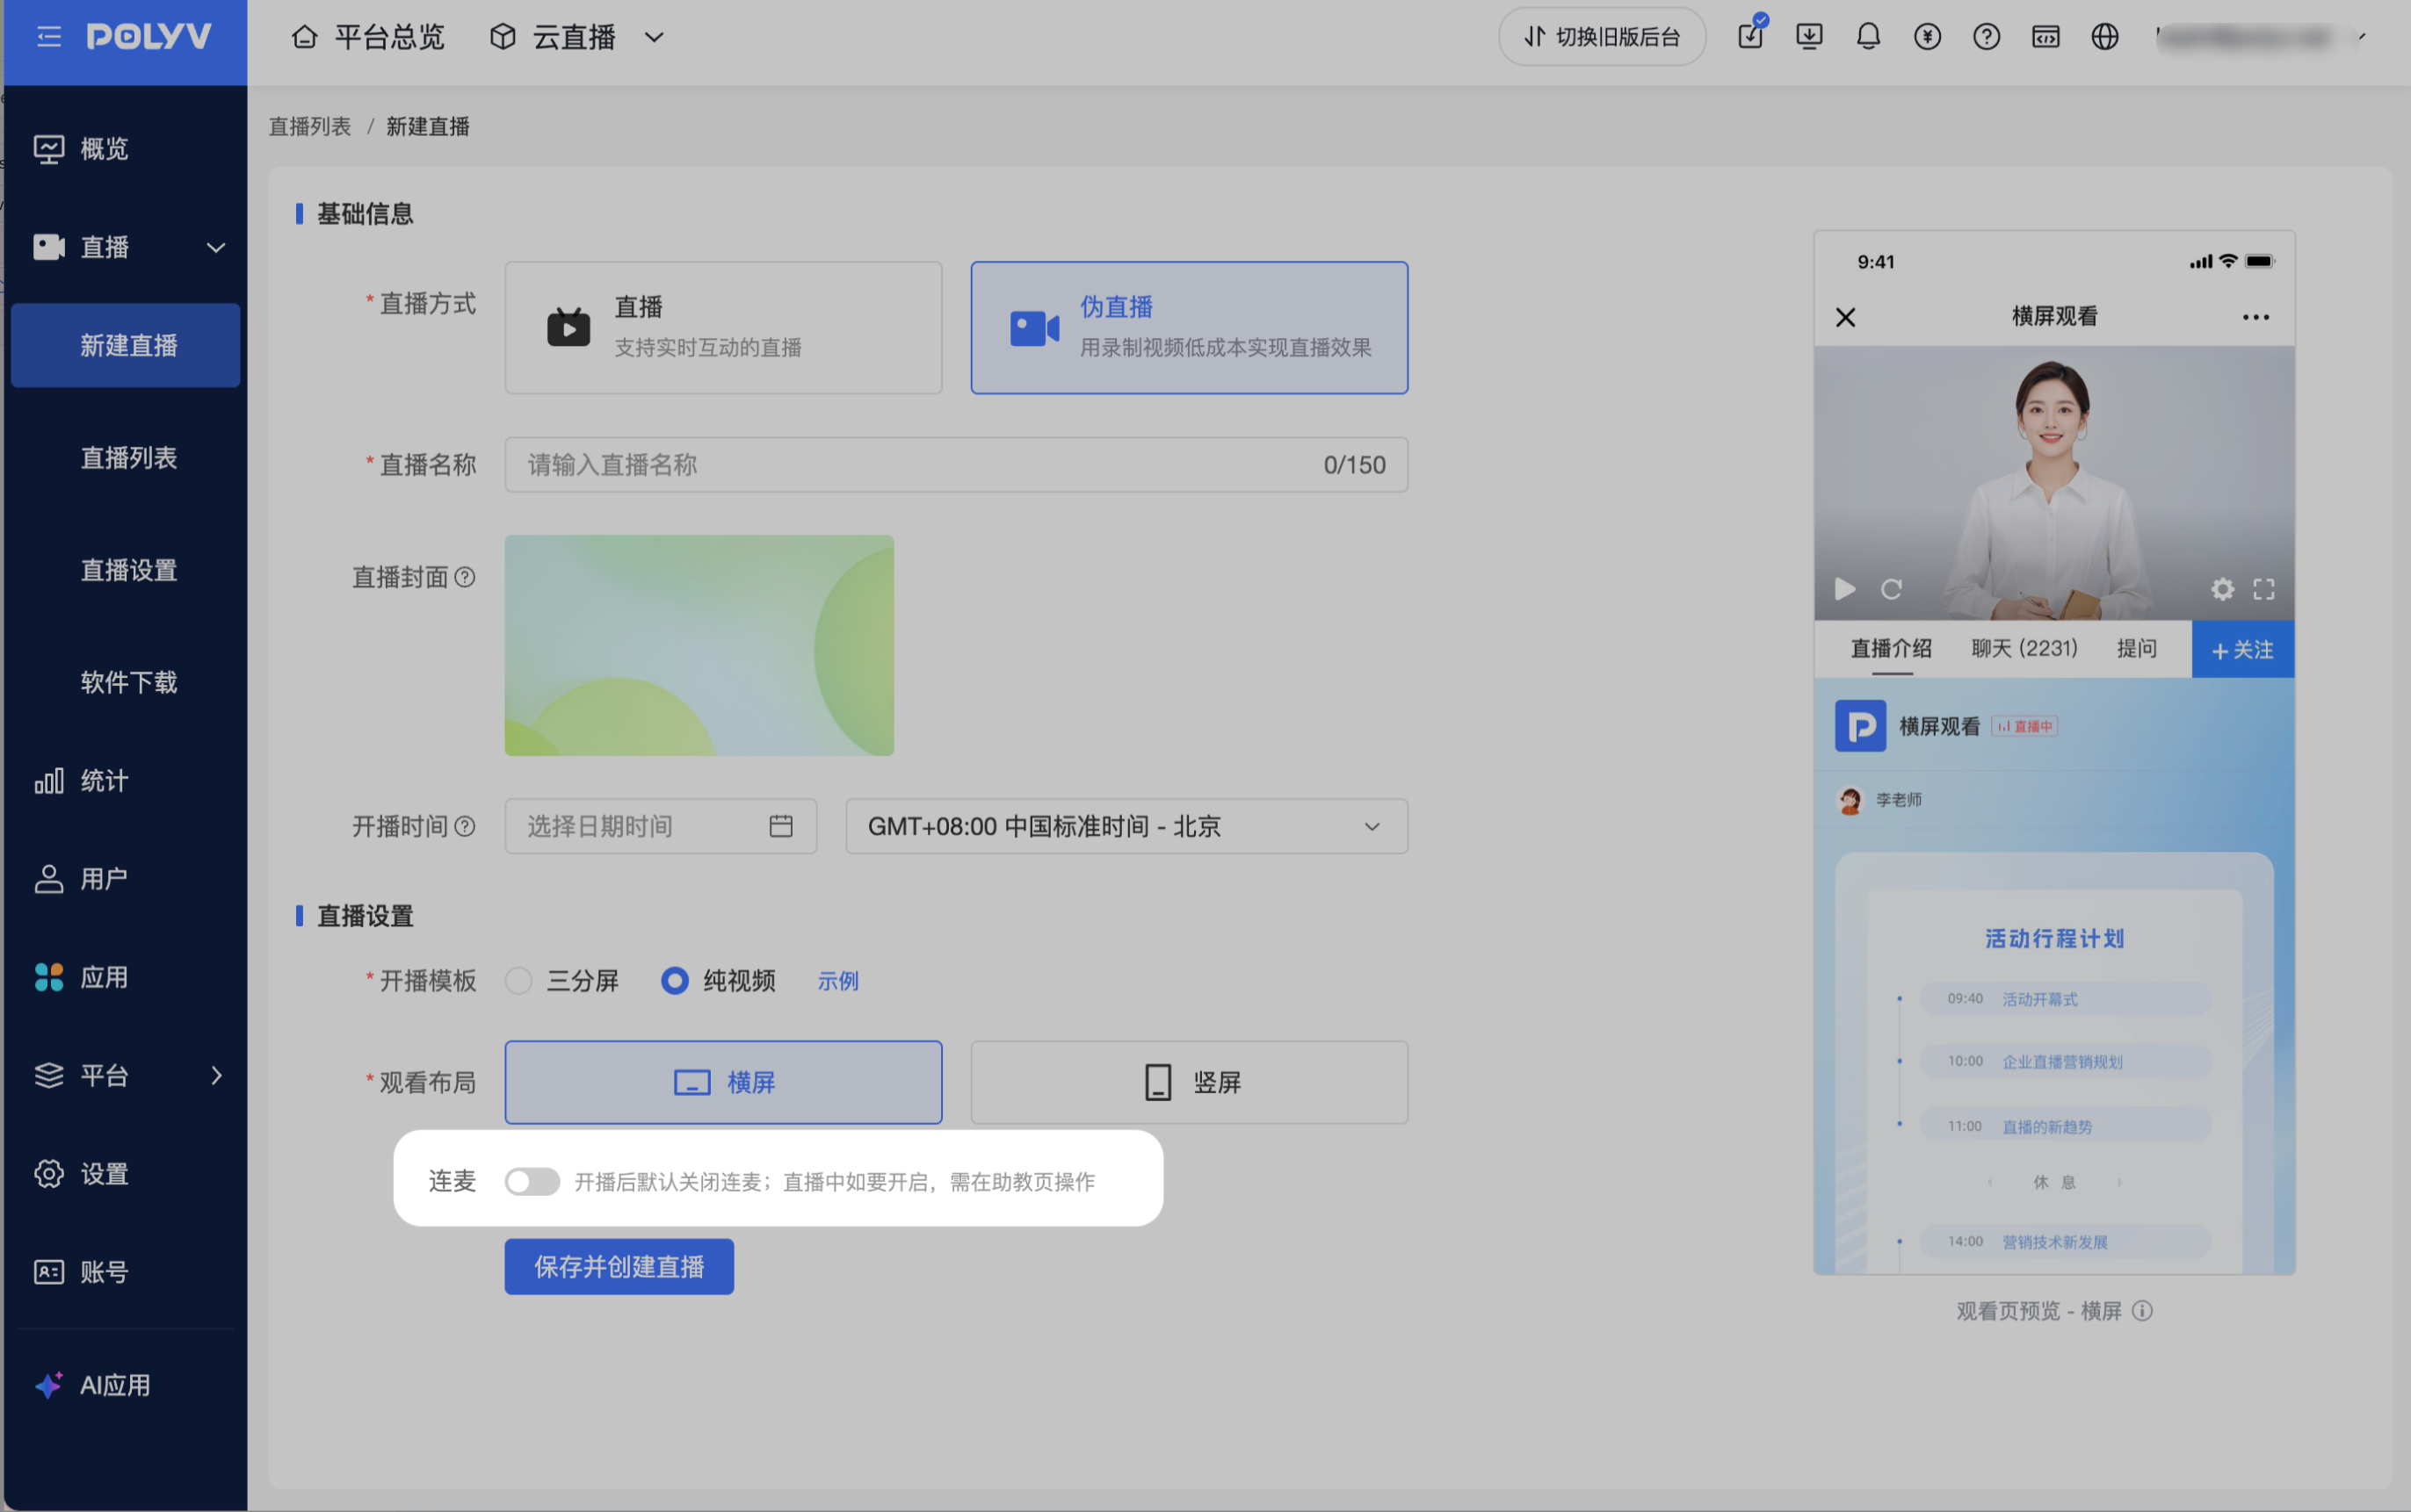Click 保存并创建直播 button
The width and height of the screenshot is (2411, 1512).
[x=619, y=1267]
